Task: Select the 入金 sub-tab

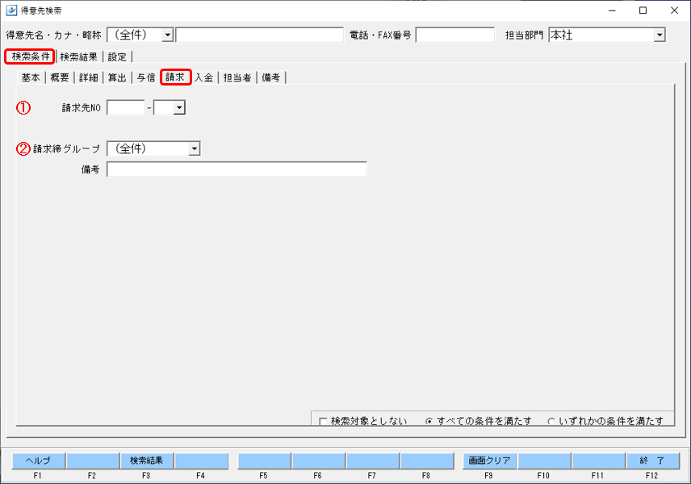Action: click(x=204, y=77)
